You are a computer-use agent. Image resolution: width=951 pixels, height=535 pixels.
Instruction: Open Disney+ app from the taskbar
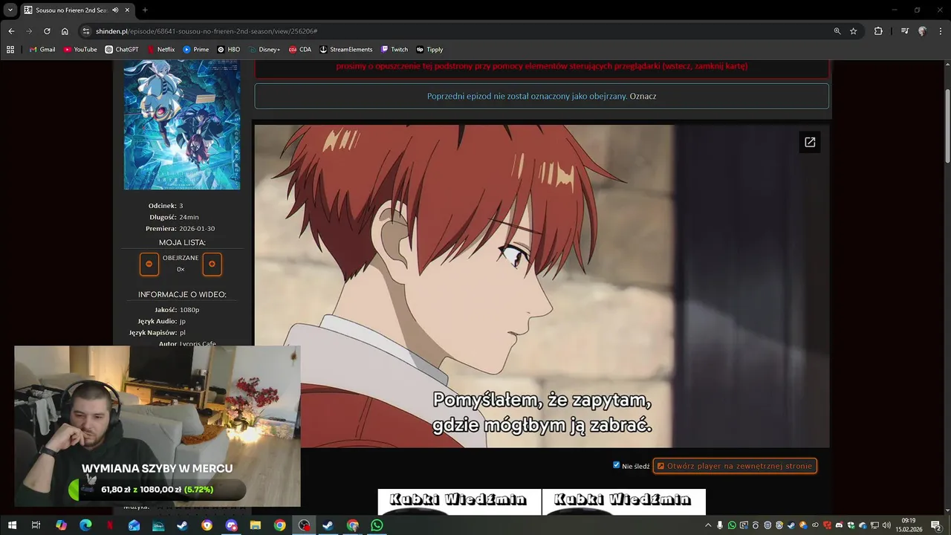pos(158,525)
